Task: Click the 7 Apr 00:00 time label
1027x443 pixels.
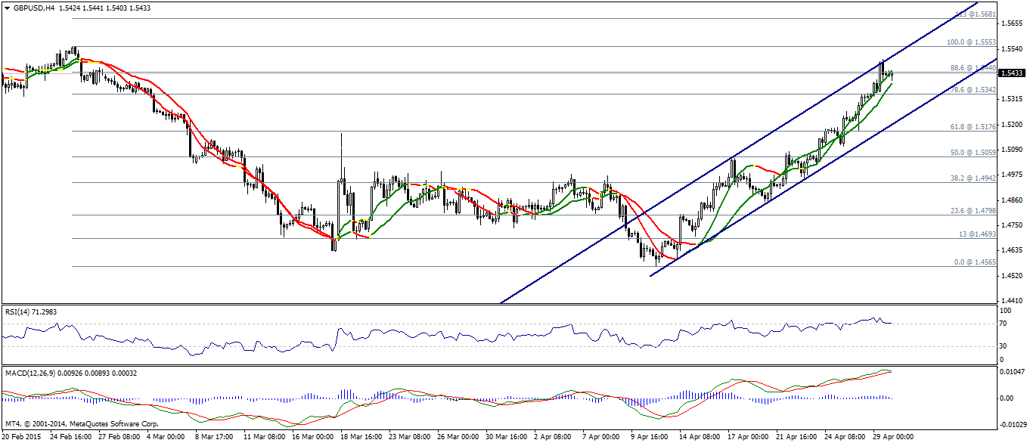Action: (x=603, y=436)
